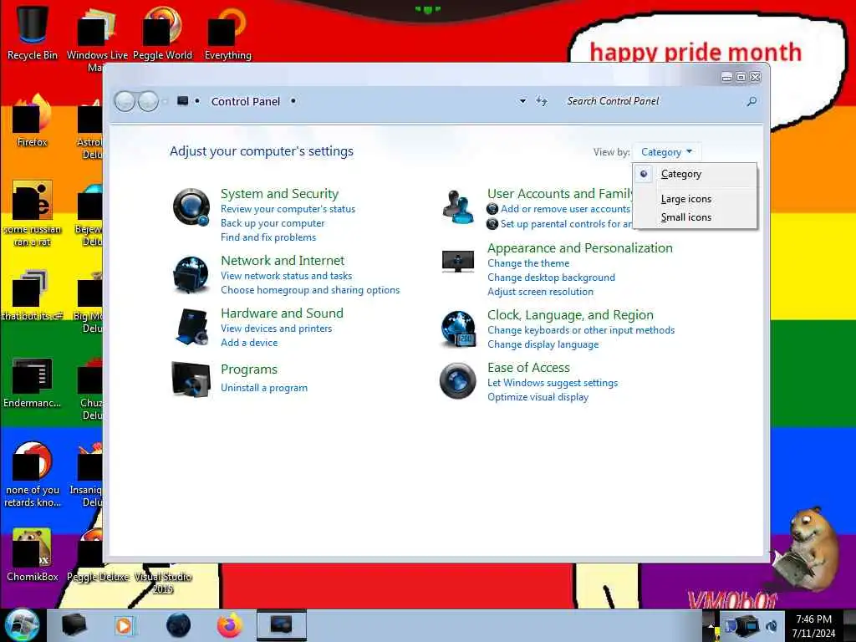Open the User Accounts people icon
The height and width of the screenshot is (642, 856).
[457, 207]
